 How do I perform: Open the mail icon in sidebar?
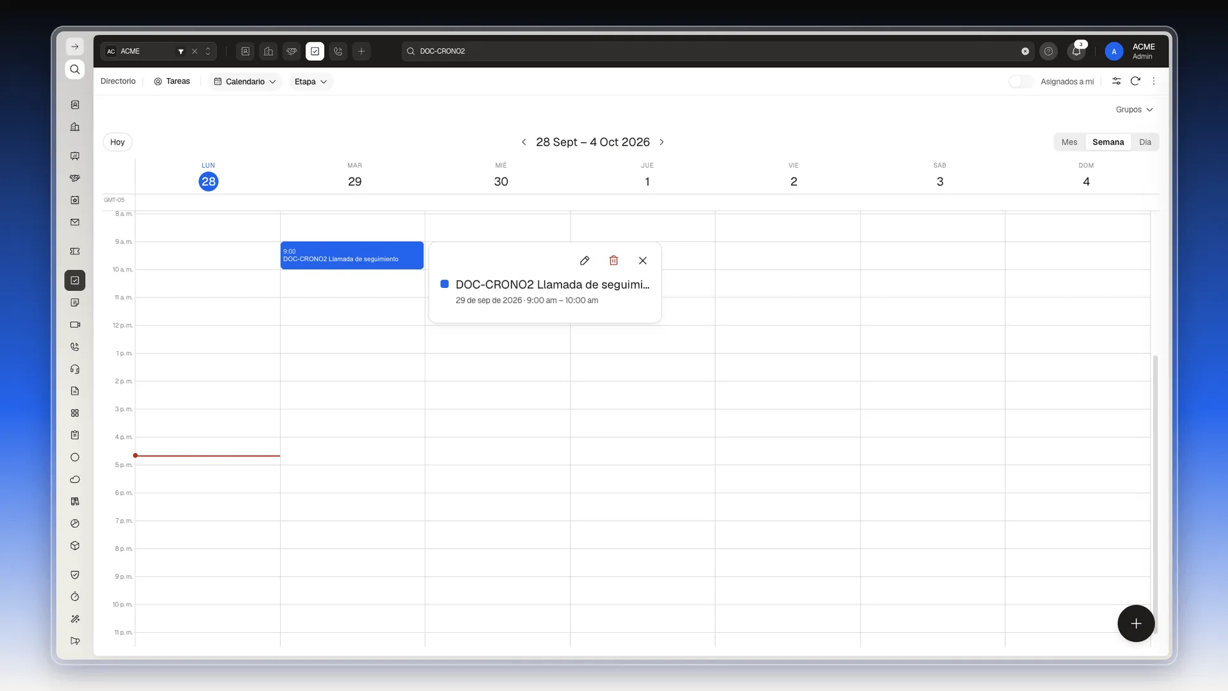pyautogui.click(x=75, y=223)
